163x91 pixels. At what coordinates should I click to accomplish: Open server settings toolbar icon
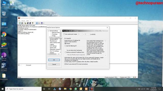click(25, 23)
